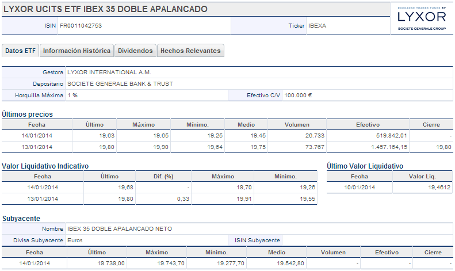Click the closing price 19,80 in Cierre column
Screen dimensions: 455x271
443,147
